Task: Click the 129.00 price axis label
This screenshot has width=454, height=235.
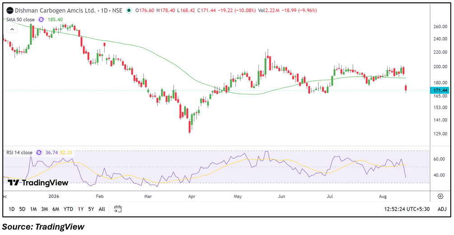Action: tap(440, 134)
